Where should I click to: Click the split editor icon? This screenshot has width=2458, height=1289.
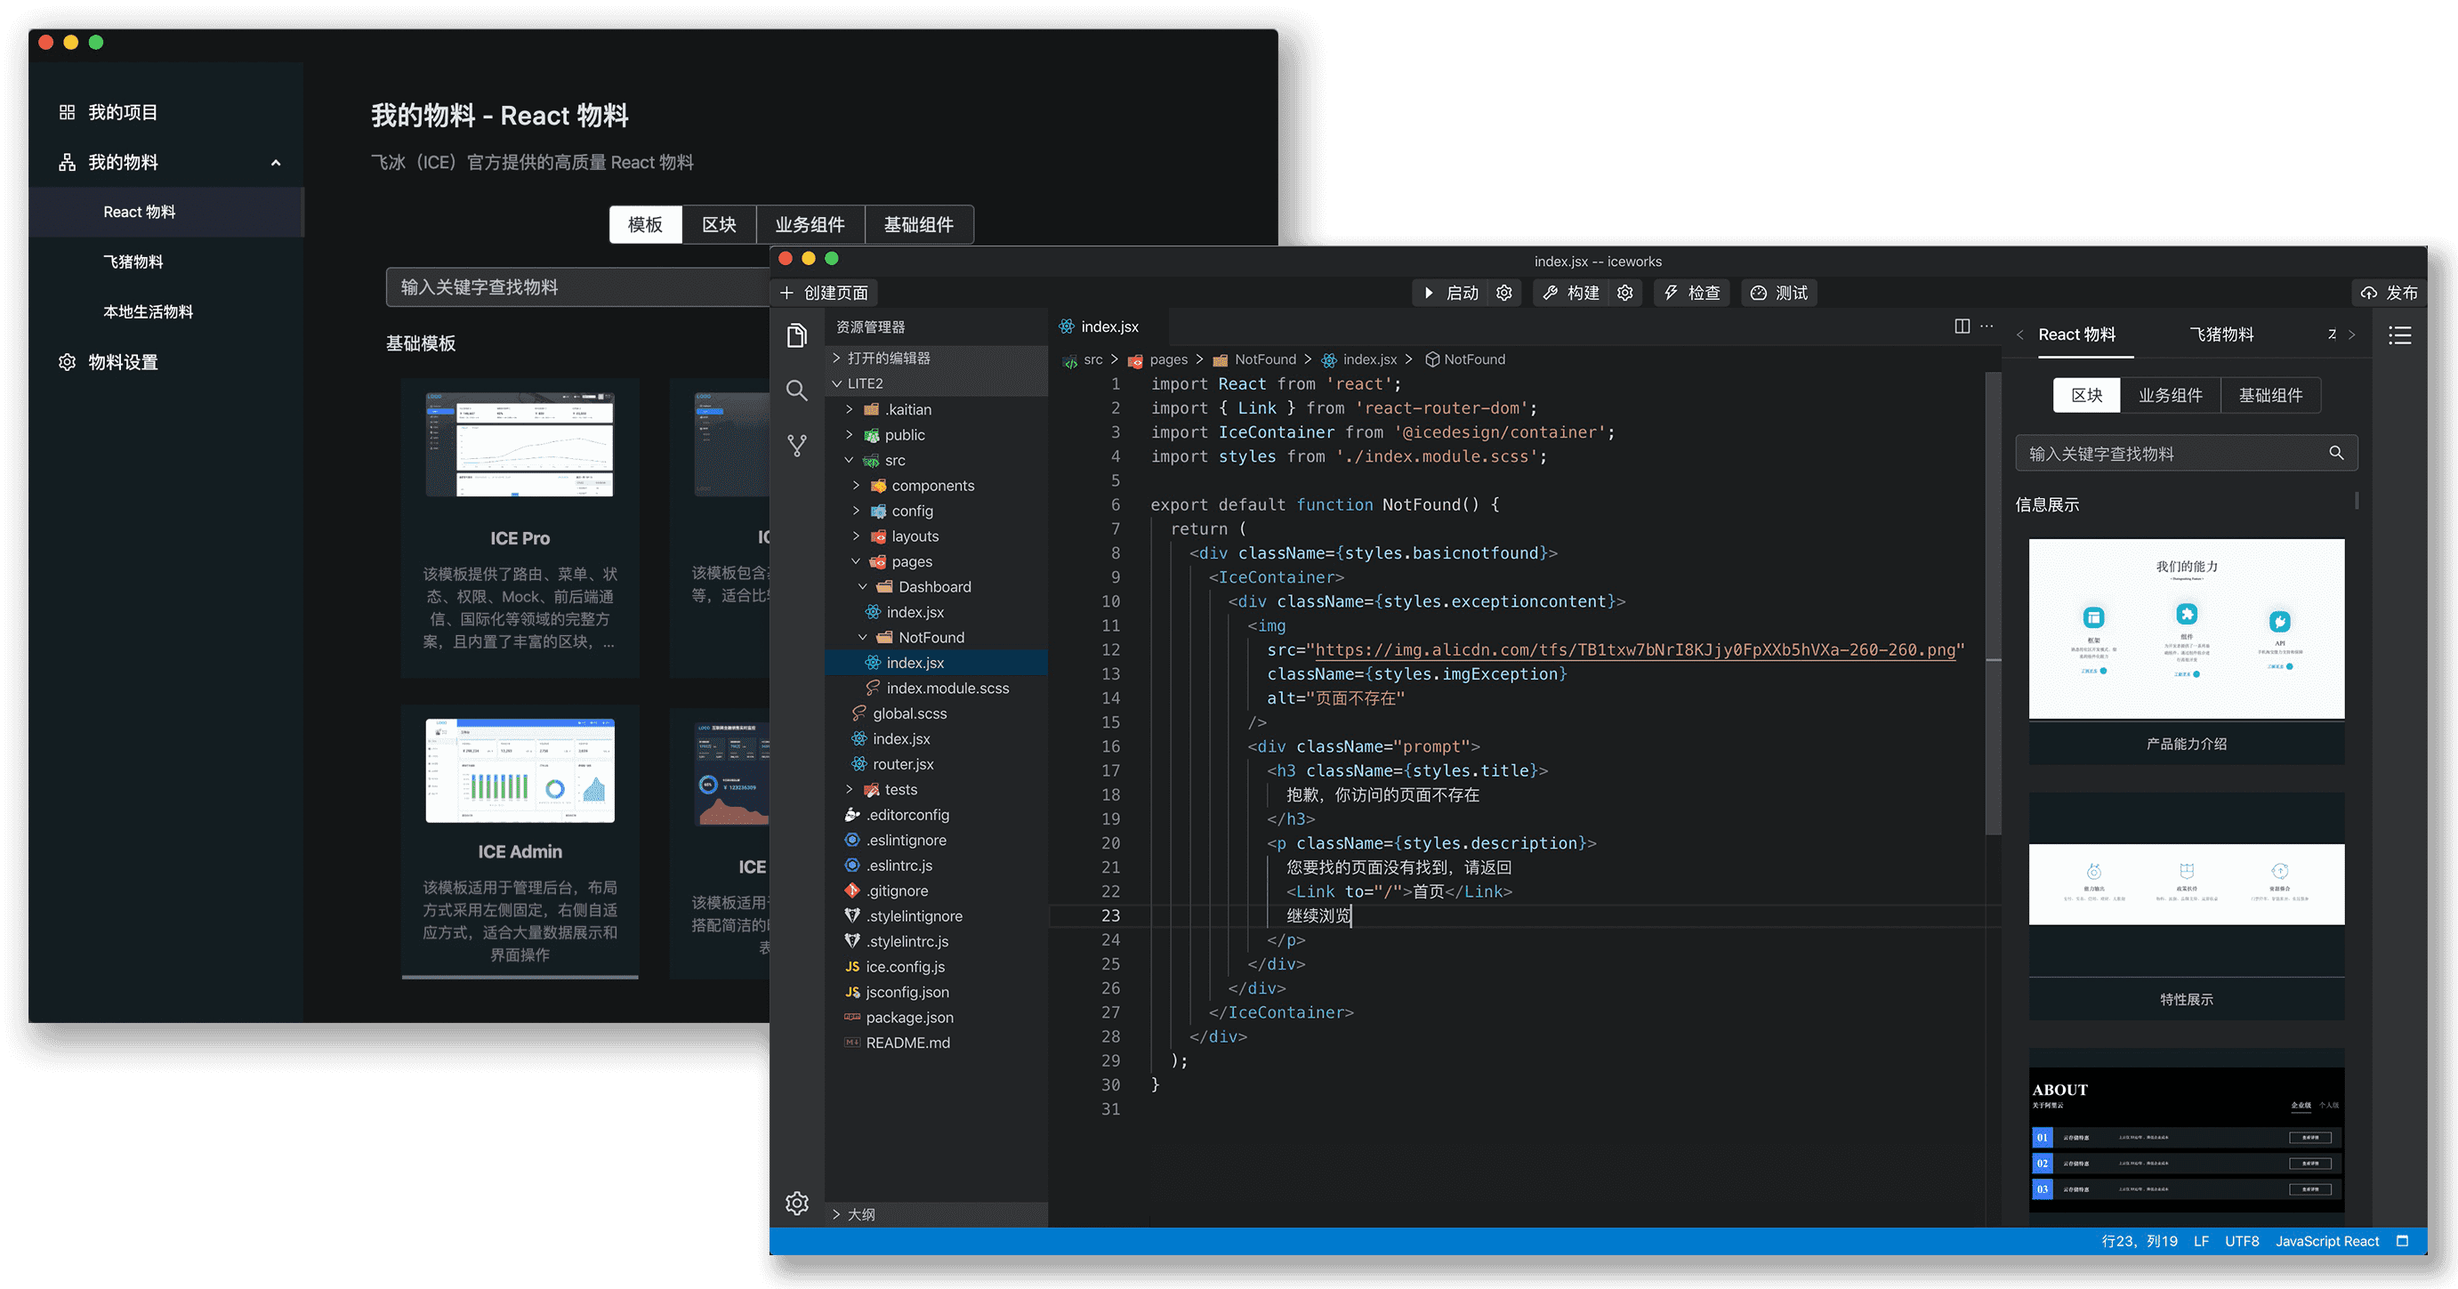tap(1962, 326)
